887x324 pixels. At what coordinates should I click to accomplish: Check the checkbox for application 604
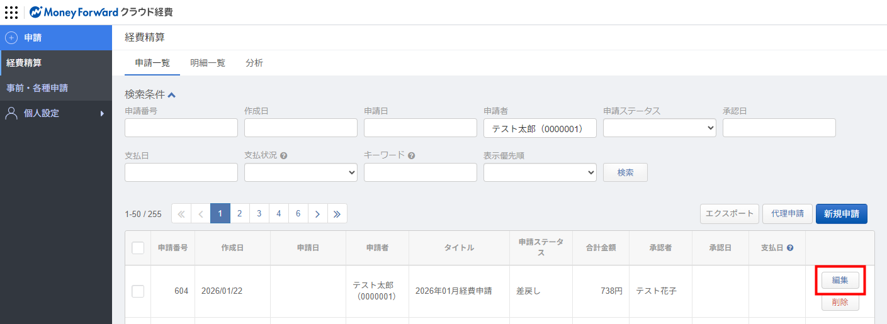138,291
